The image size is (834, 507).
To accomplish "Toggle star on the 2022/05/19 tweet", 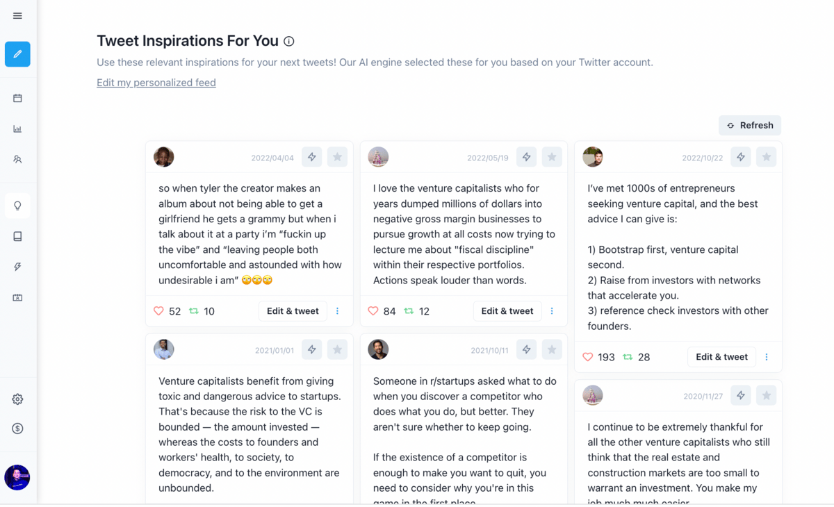I will click(x=552, y=157).
